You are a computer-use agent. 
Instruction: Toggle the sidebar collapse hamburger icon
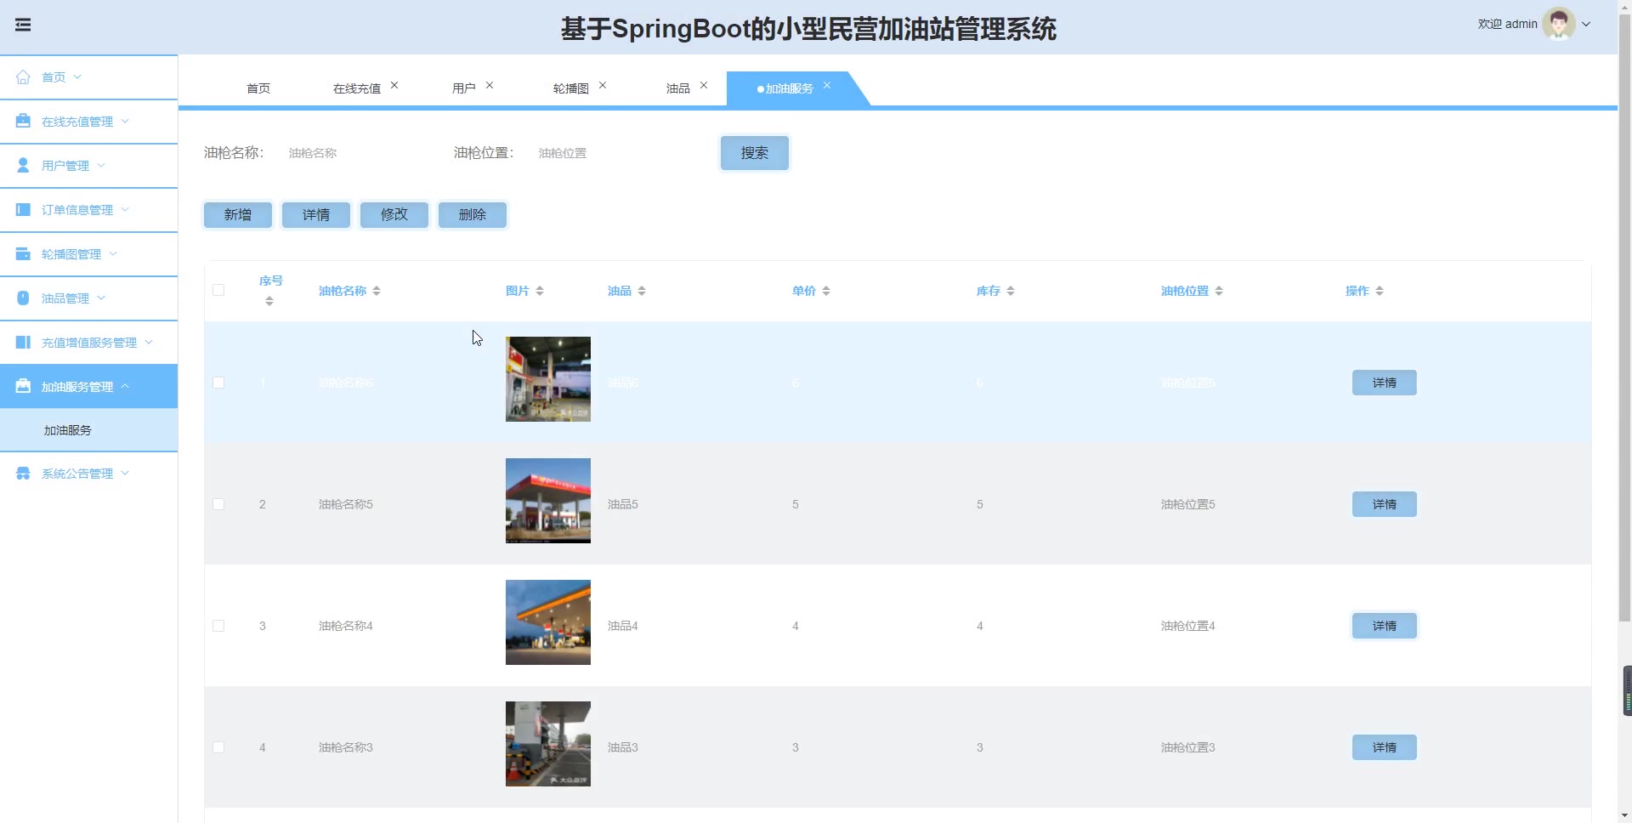click(x=23, y=25)
